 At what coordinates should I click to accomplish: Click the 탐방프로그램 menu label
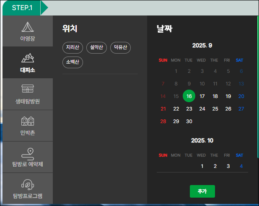(x=28, y=196)
